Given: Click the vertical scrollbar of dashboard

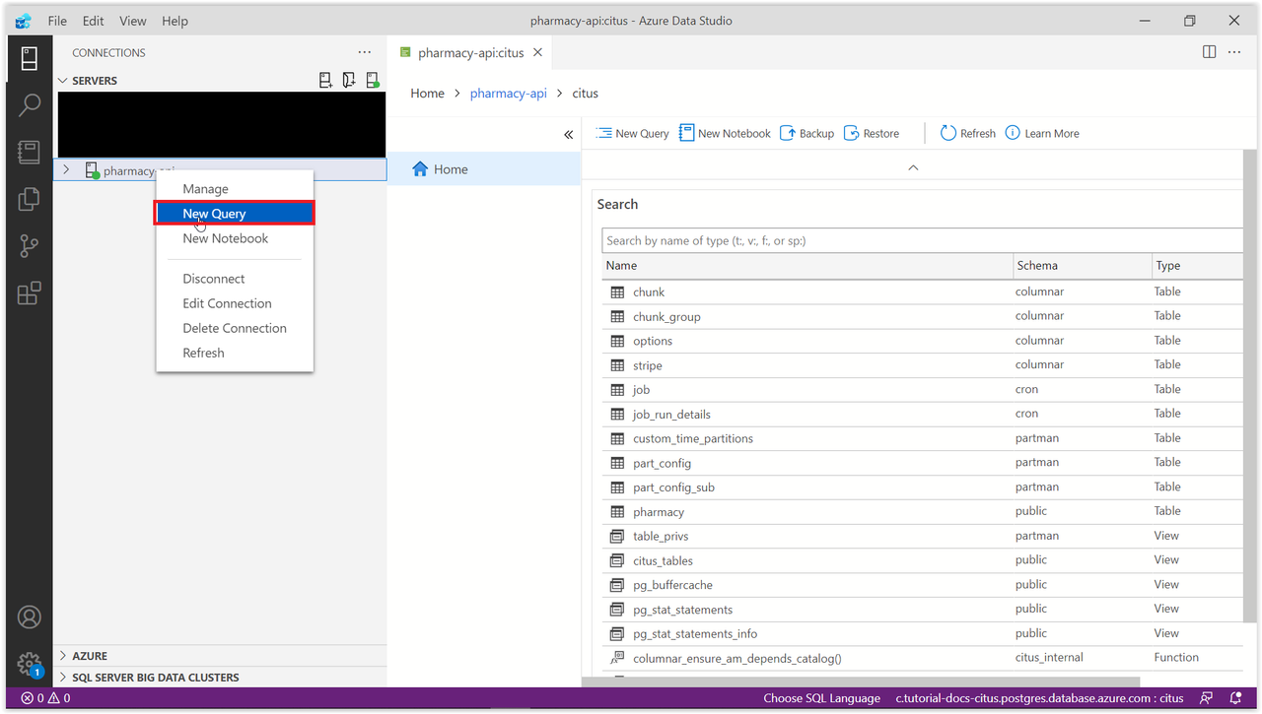Looking at the screenshot, I should [x=1249, y=386].
